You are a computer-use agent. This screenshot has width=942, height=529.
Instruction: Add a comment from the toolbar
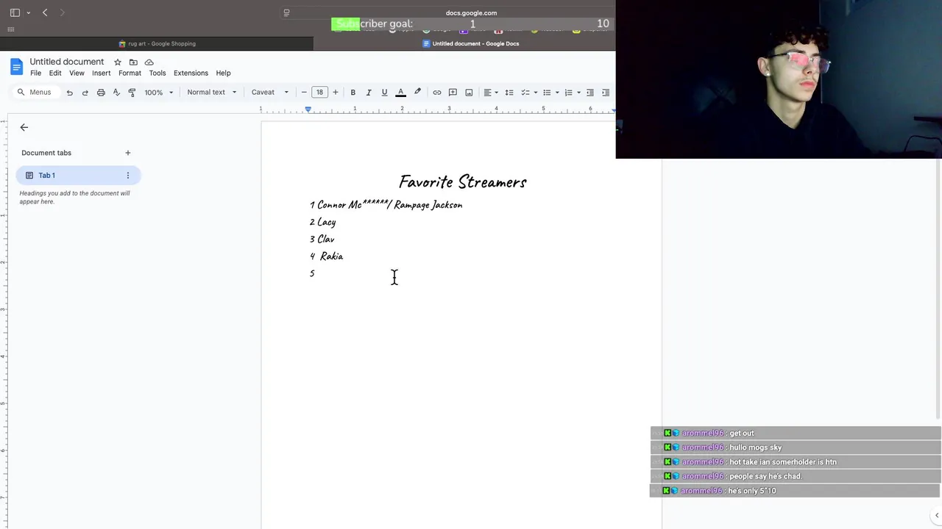453,93
